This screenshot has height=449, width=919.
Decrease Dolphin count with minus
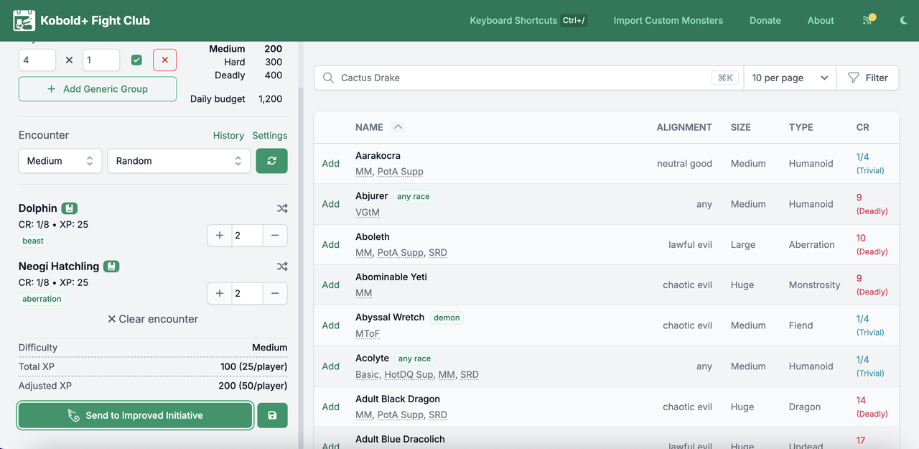[x=275, y=235]
